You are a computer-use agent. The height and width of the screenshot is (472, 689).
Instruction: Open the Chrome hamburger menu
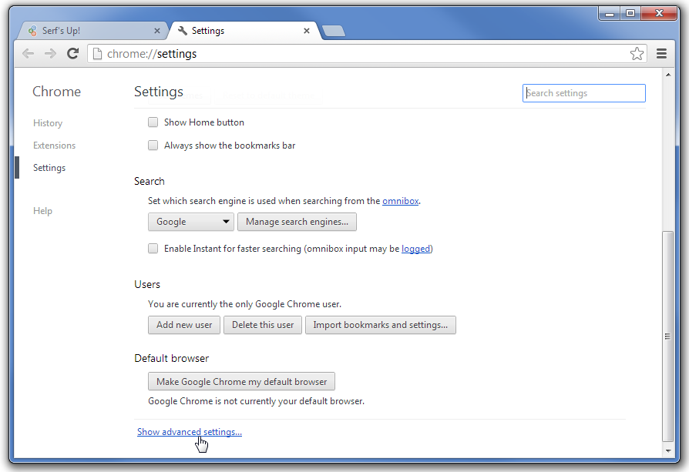(661, 54)
